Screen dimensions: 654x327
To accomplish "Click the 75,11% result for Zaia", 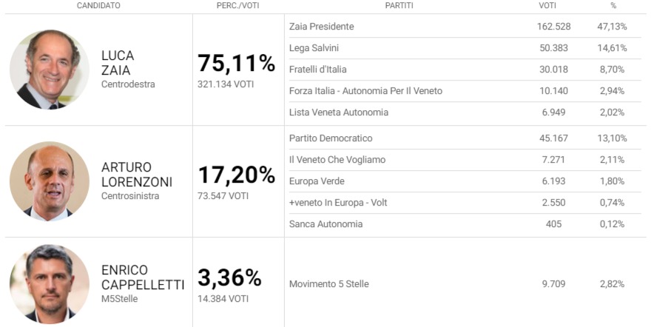I will tap(236, 64).
